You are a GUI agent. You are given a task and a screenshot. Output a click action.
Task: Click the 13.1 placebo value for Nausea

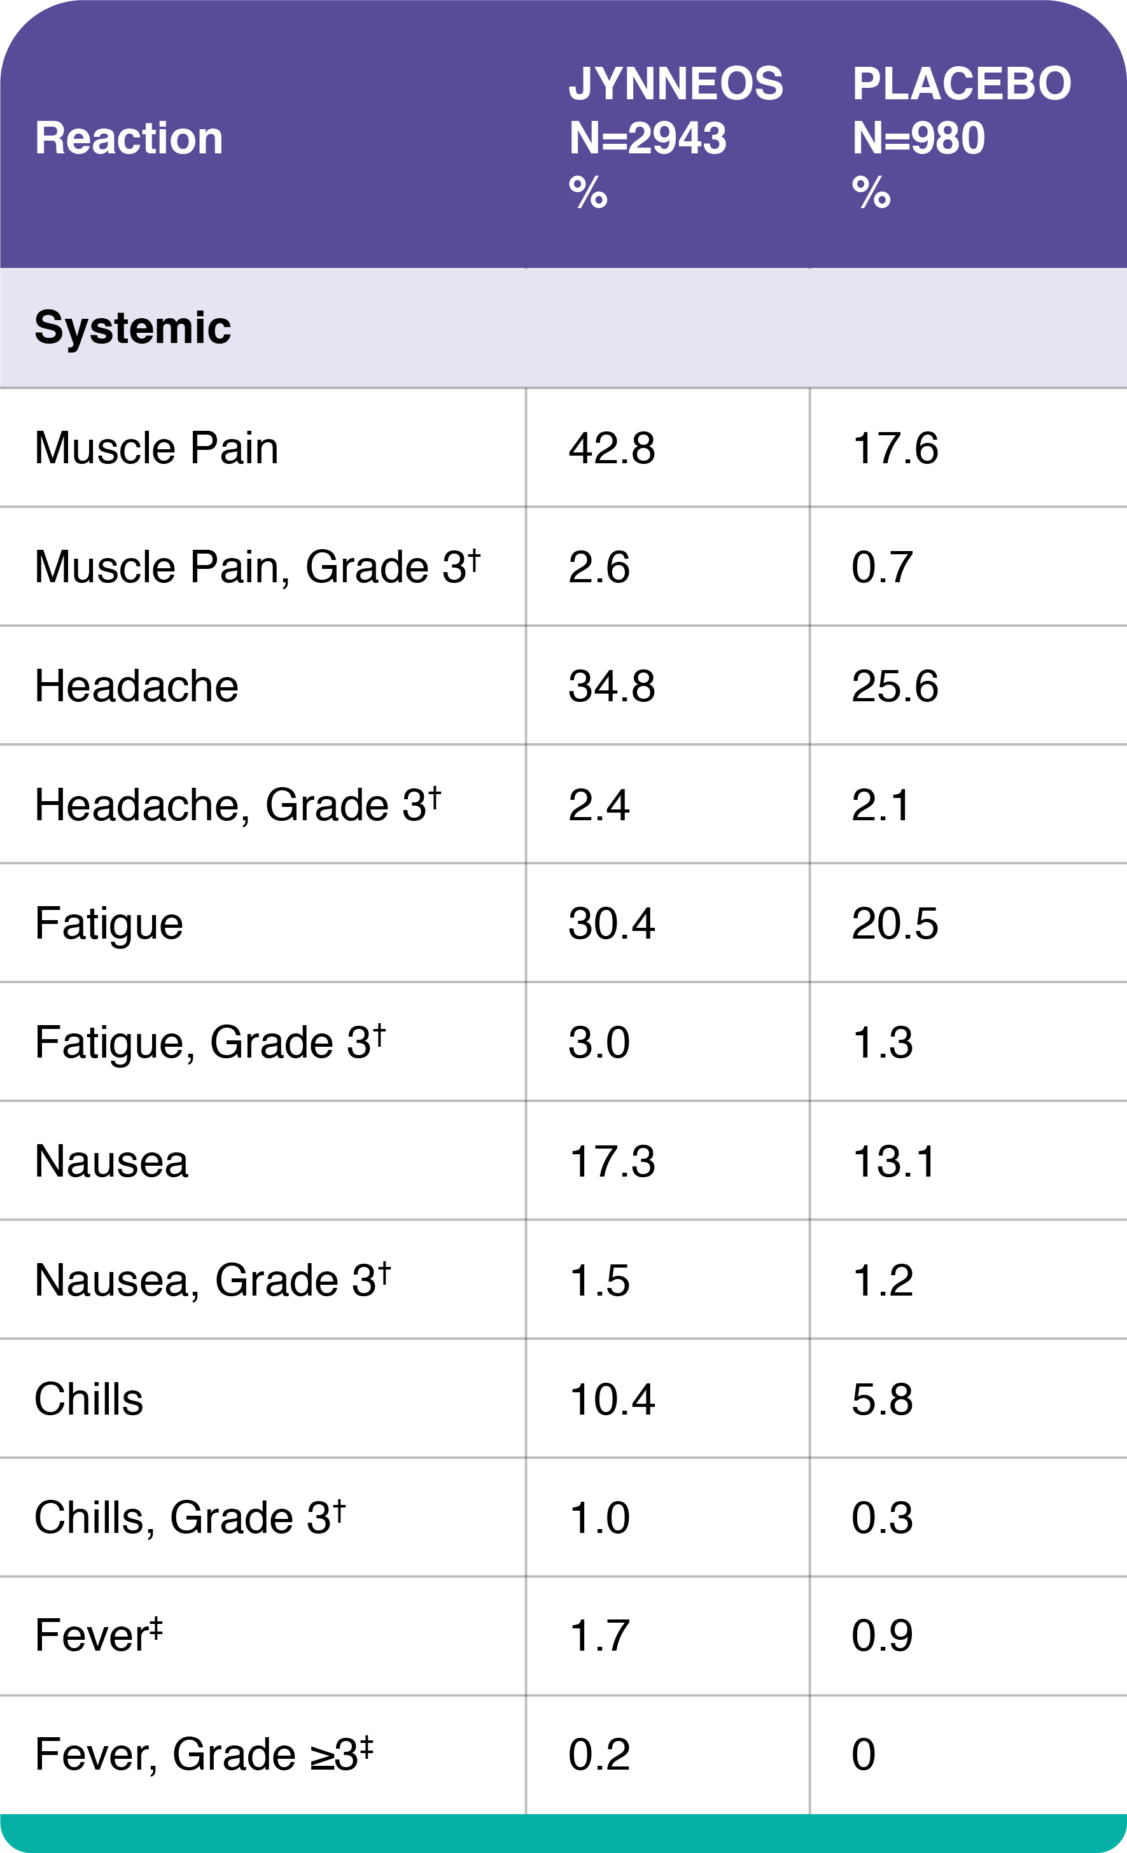893,1161
